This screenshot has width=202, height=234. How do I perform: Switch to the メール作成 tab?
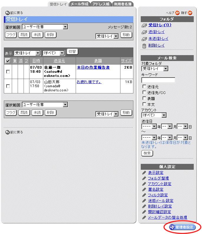[x=80, y=4]
